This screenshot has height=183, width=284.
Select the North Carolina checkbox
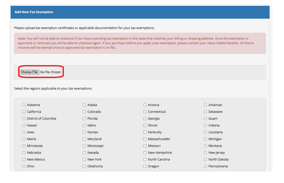click(x=145, y=159)
